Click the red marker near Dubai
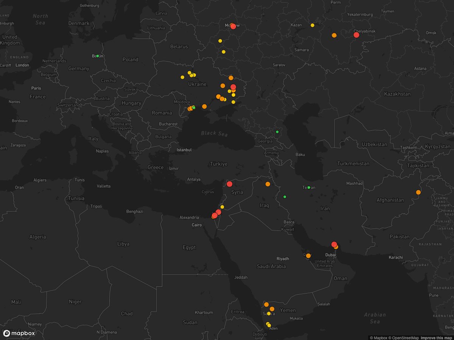The image size is (454, 340). pyautogui.click(x=334, y=244)
